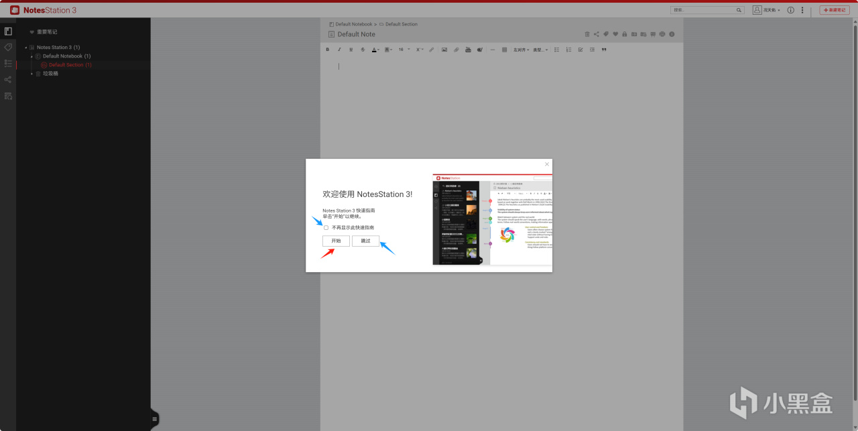858x431 pixels.
Task: Open the superscript/subscript X dropdown
Action: [x=419, y=50]
